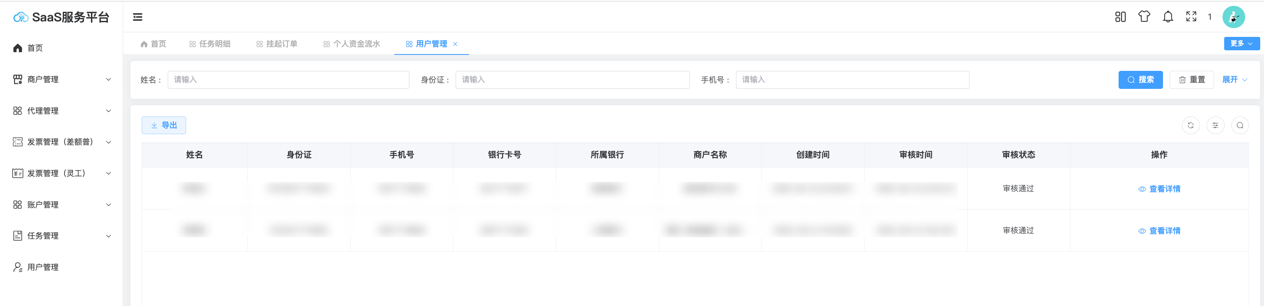Expand the 账户管理 sidebar menu

coord(61,205)
